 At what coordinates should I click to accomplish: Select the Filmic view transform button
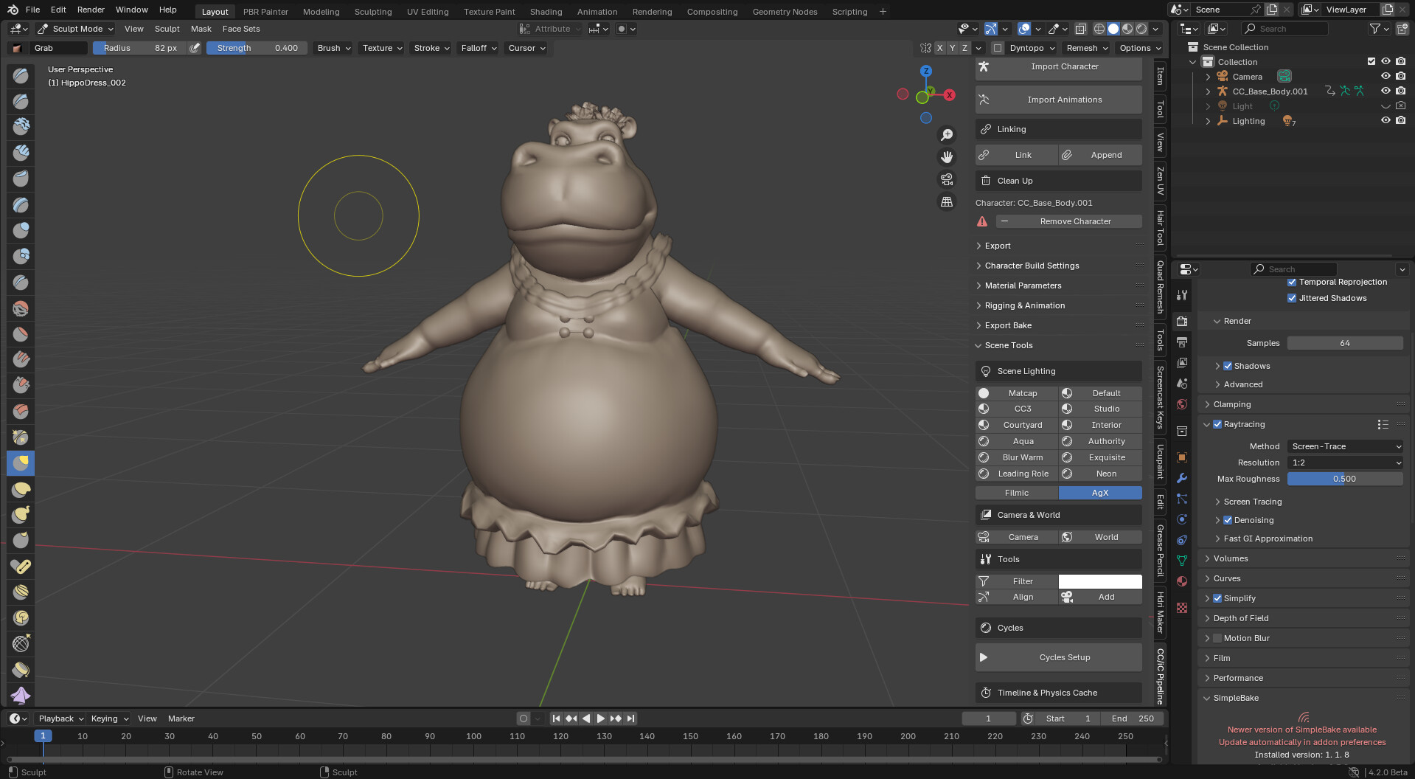click(x=1017, y=493)
